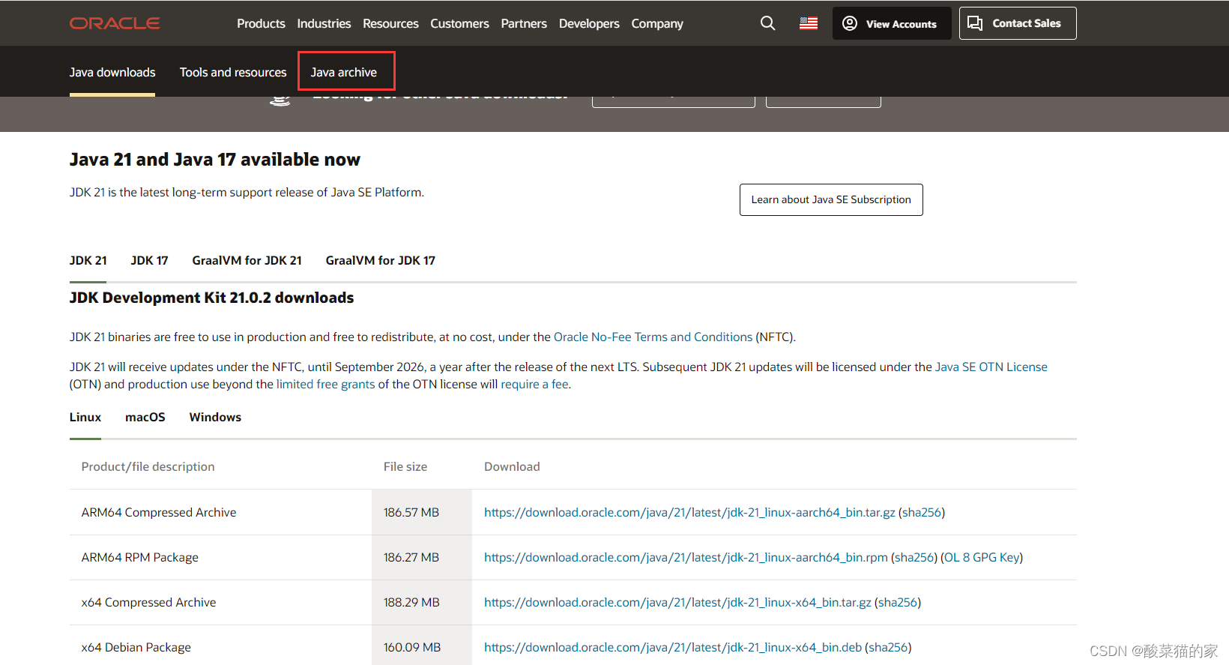The height and width of the screenshot is (665, 1229).
Task: Open the Resources menu
Action: [x=390, y=23]
